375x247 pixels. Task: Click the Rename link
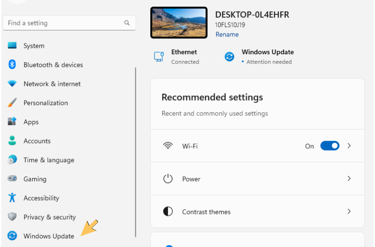(227, 35)
